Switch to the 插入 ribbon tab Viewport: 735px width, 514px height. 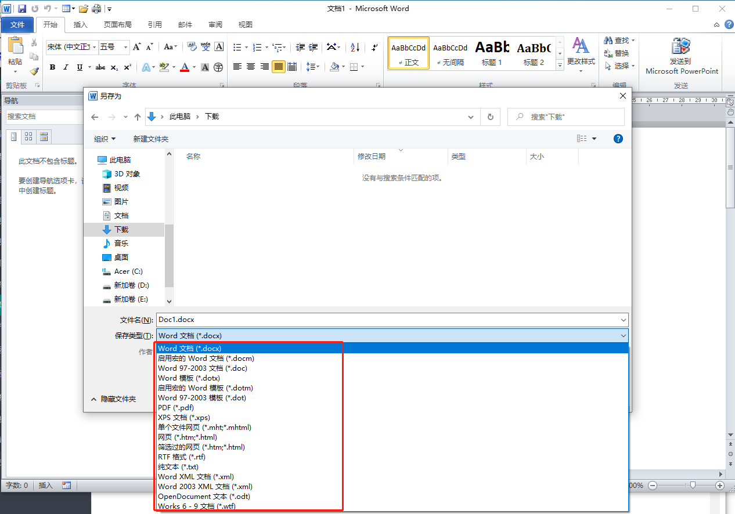click(x=80, y=25)
